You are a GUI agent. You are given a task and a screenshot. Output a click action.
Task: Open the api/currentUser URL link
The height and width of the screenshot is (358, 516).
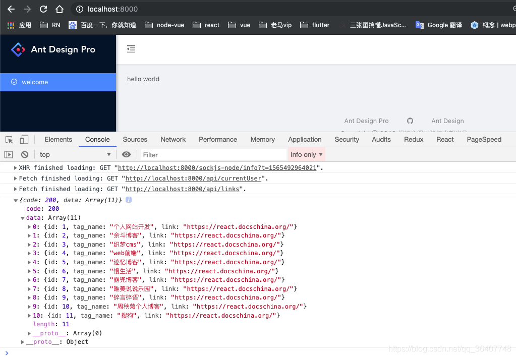[x=193, y=178]
